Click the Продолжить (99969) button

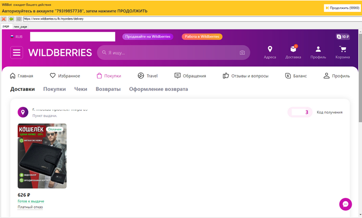click(x=342, y=8)
